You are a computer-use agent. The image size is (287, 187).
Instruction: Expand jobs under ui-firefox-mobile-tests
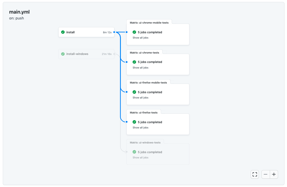pos(140,97)
